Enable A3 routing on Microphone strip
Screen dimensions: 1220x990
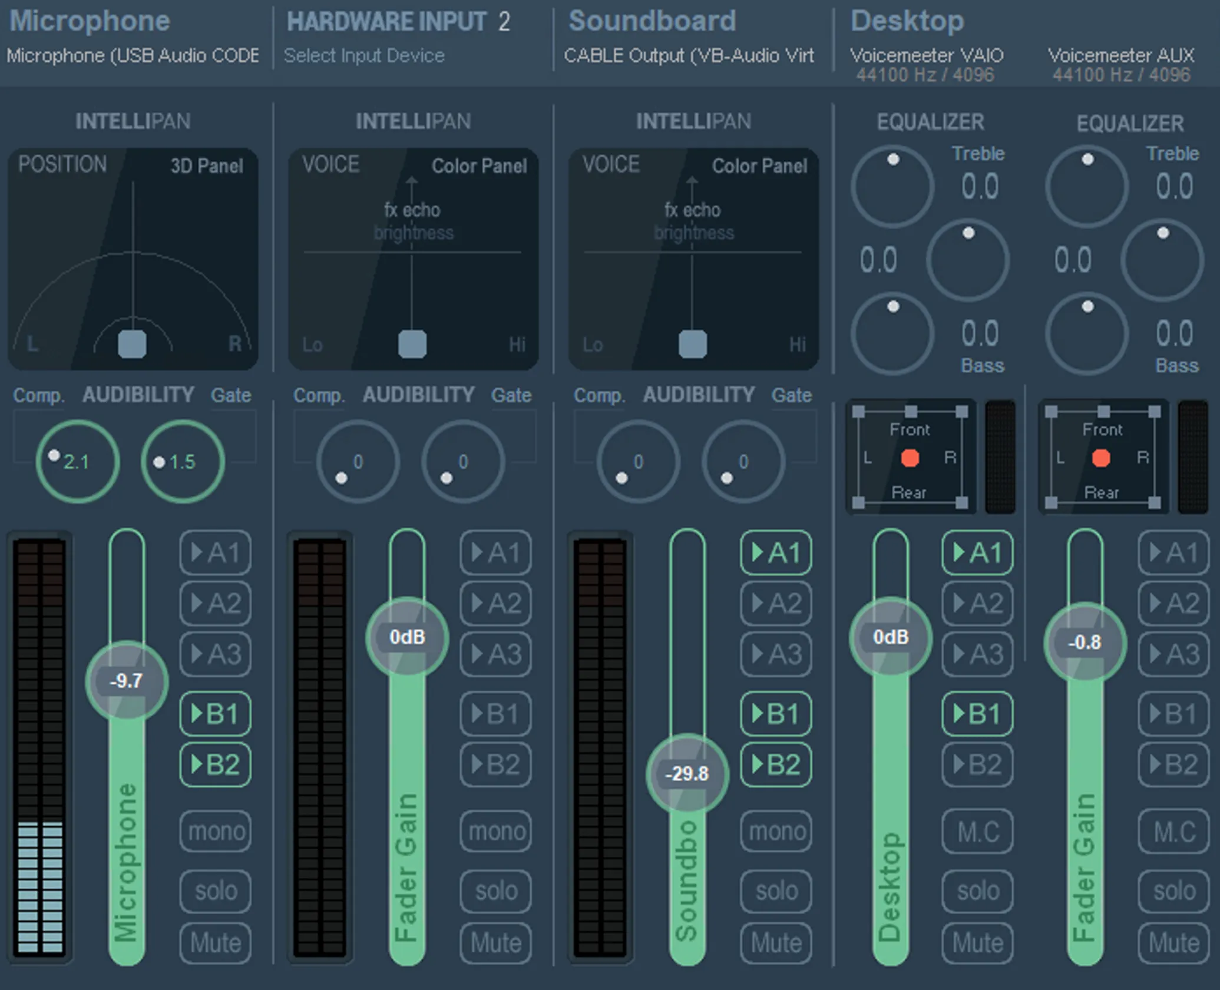pyautogui.click(x=216, y=654)
